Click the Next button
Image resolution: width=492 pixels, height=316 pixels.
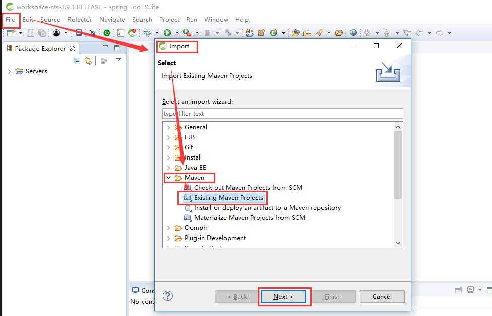click(283, 296)
